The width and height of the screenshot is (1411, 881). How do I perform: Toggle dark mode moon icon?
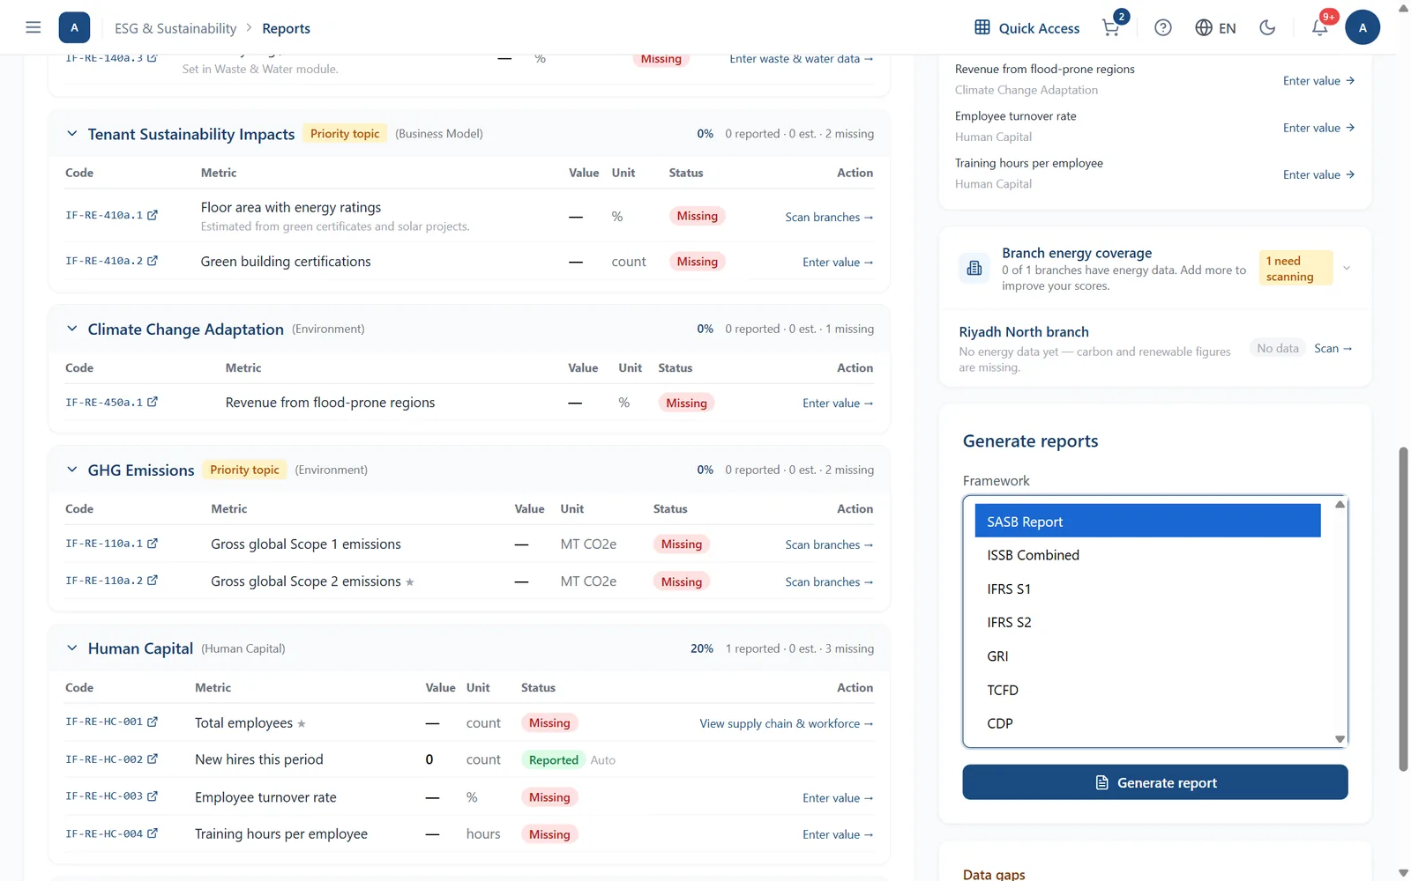1267,27
